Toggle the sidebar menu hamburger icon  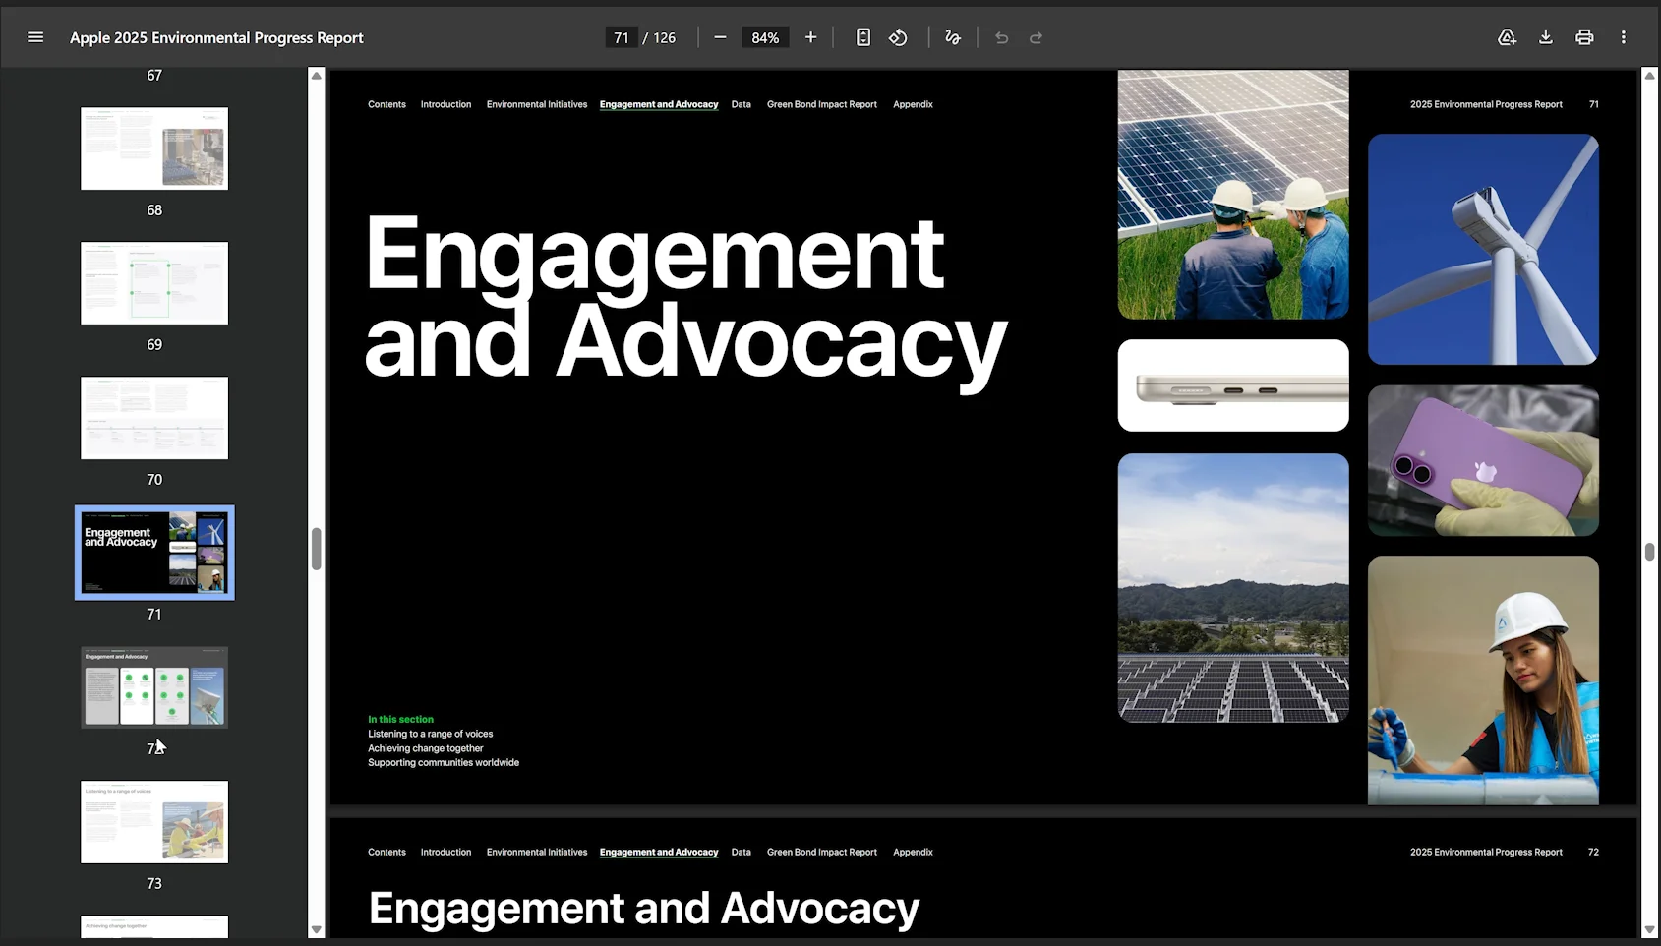click(35, 37)
